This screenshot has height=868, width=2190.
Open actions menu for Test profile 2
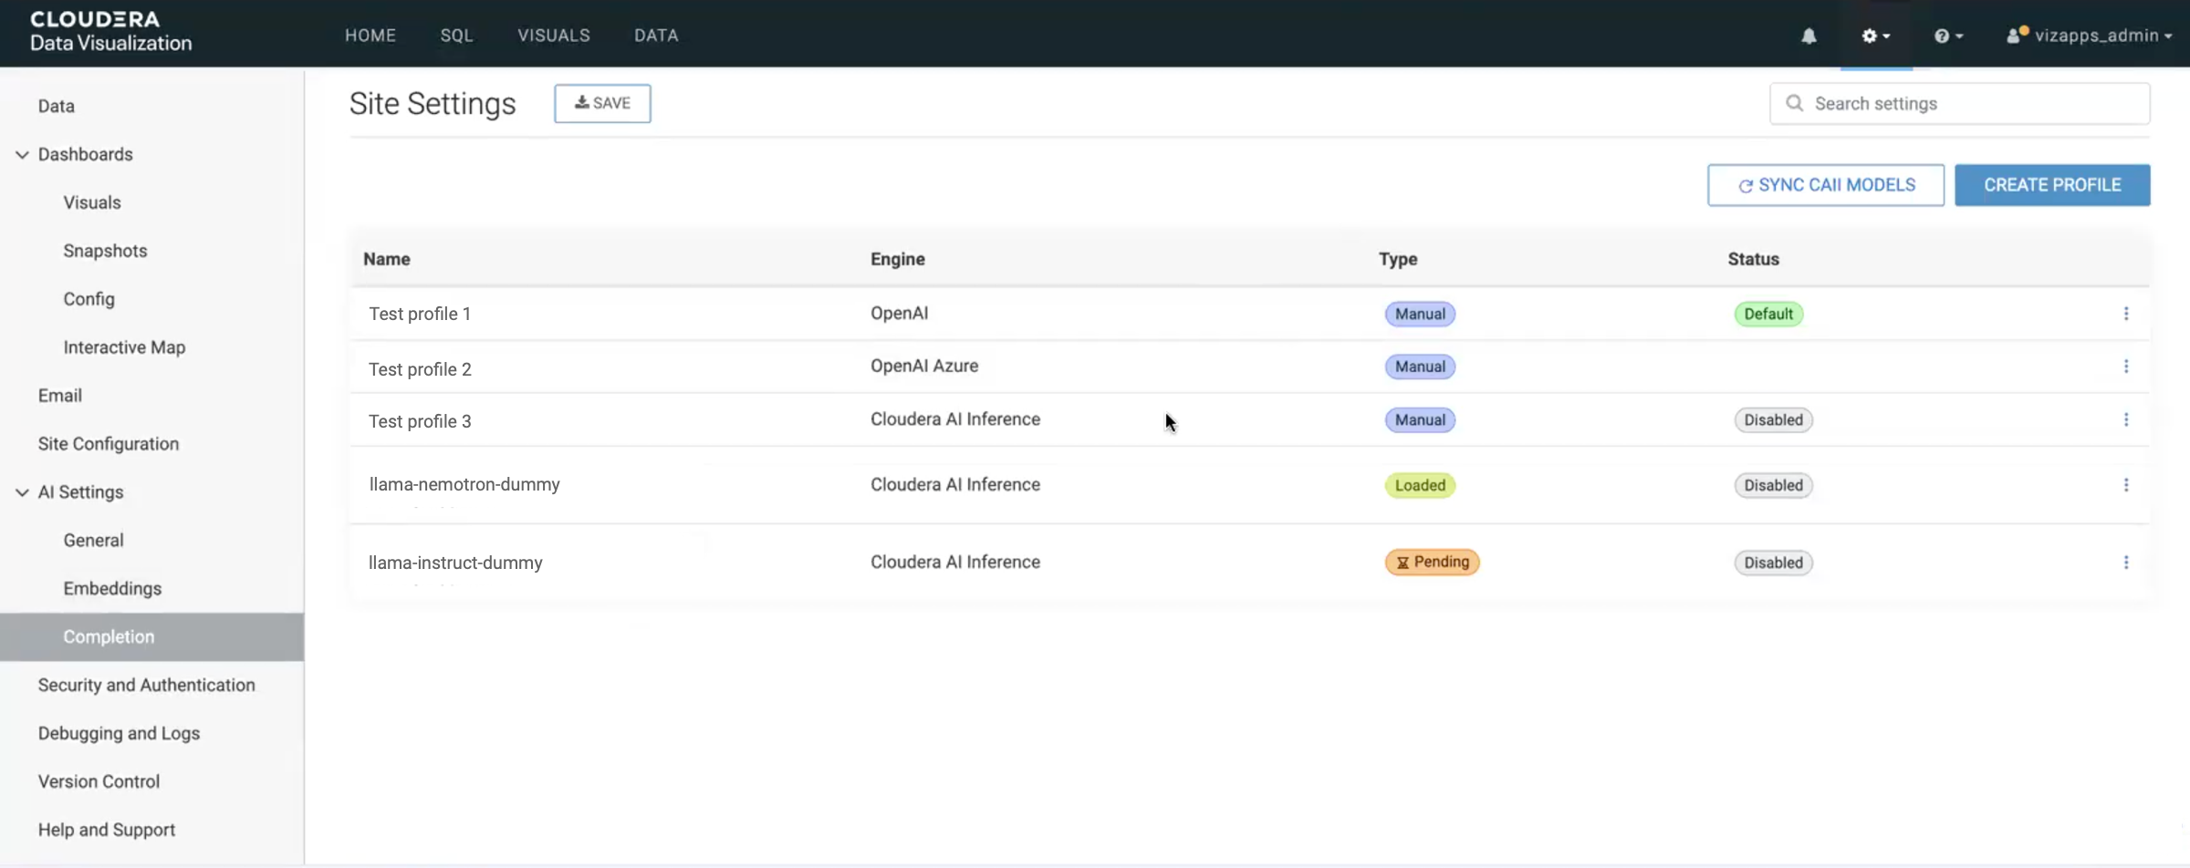click(x=2125, y=367)
